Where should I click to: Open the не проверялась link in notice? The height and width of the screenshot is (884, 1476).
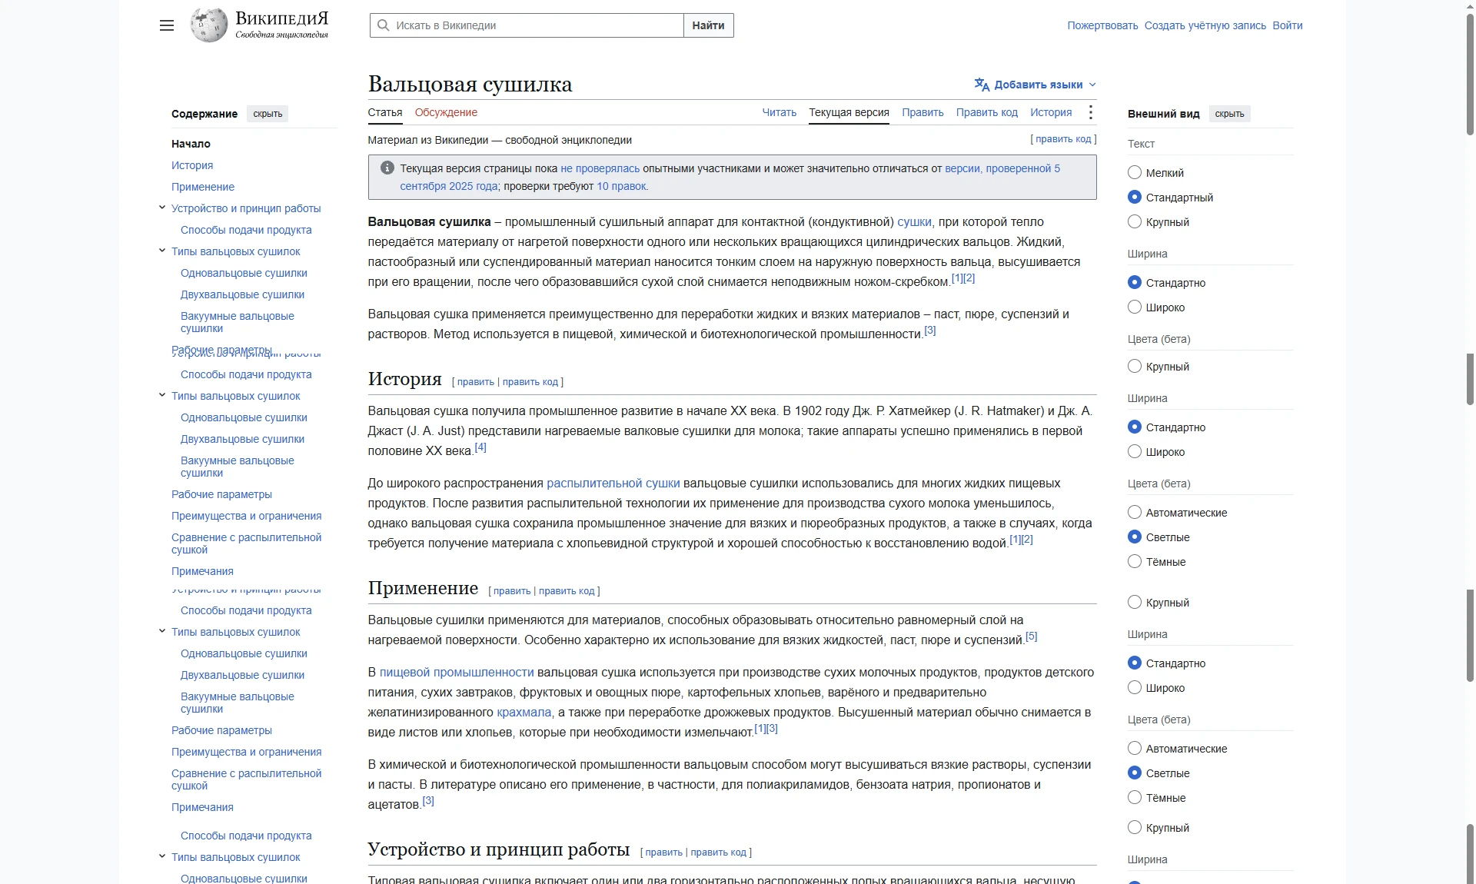pyautogui.click(x=600, y=168)
